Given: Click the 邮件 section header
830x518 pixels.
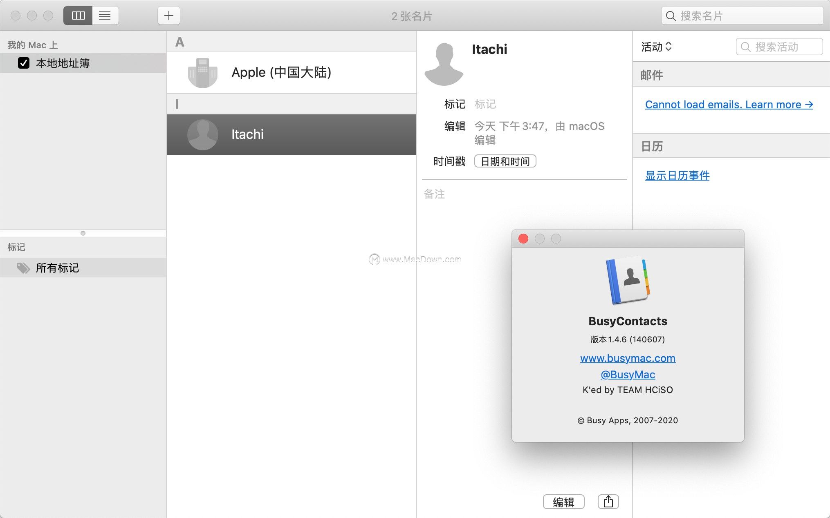Looking at the screenshot, I should click(x=731, y=75).
